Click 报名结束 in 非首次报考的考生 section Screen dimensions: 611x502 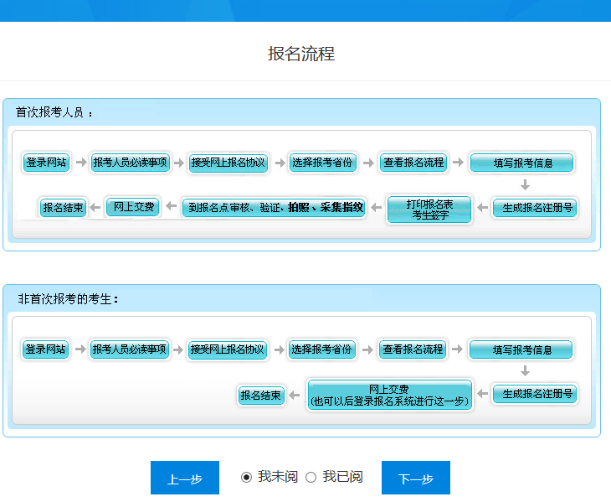pyautogui.click(x=261, y=395)
